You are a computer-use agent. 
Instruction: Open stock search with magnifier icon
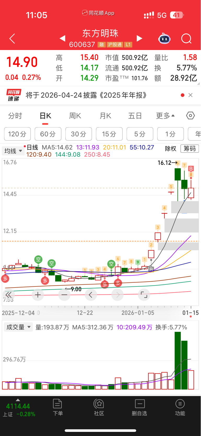pyautogui.click(x=186, y=39)
